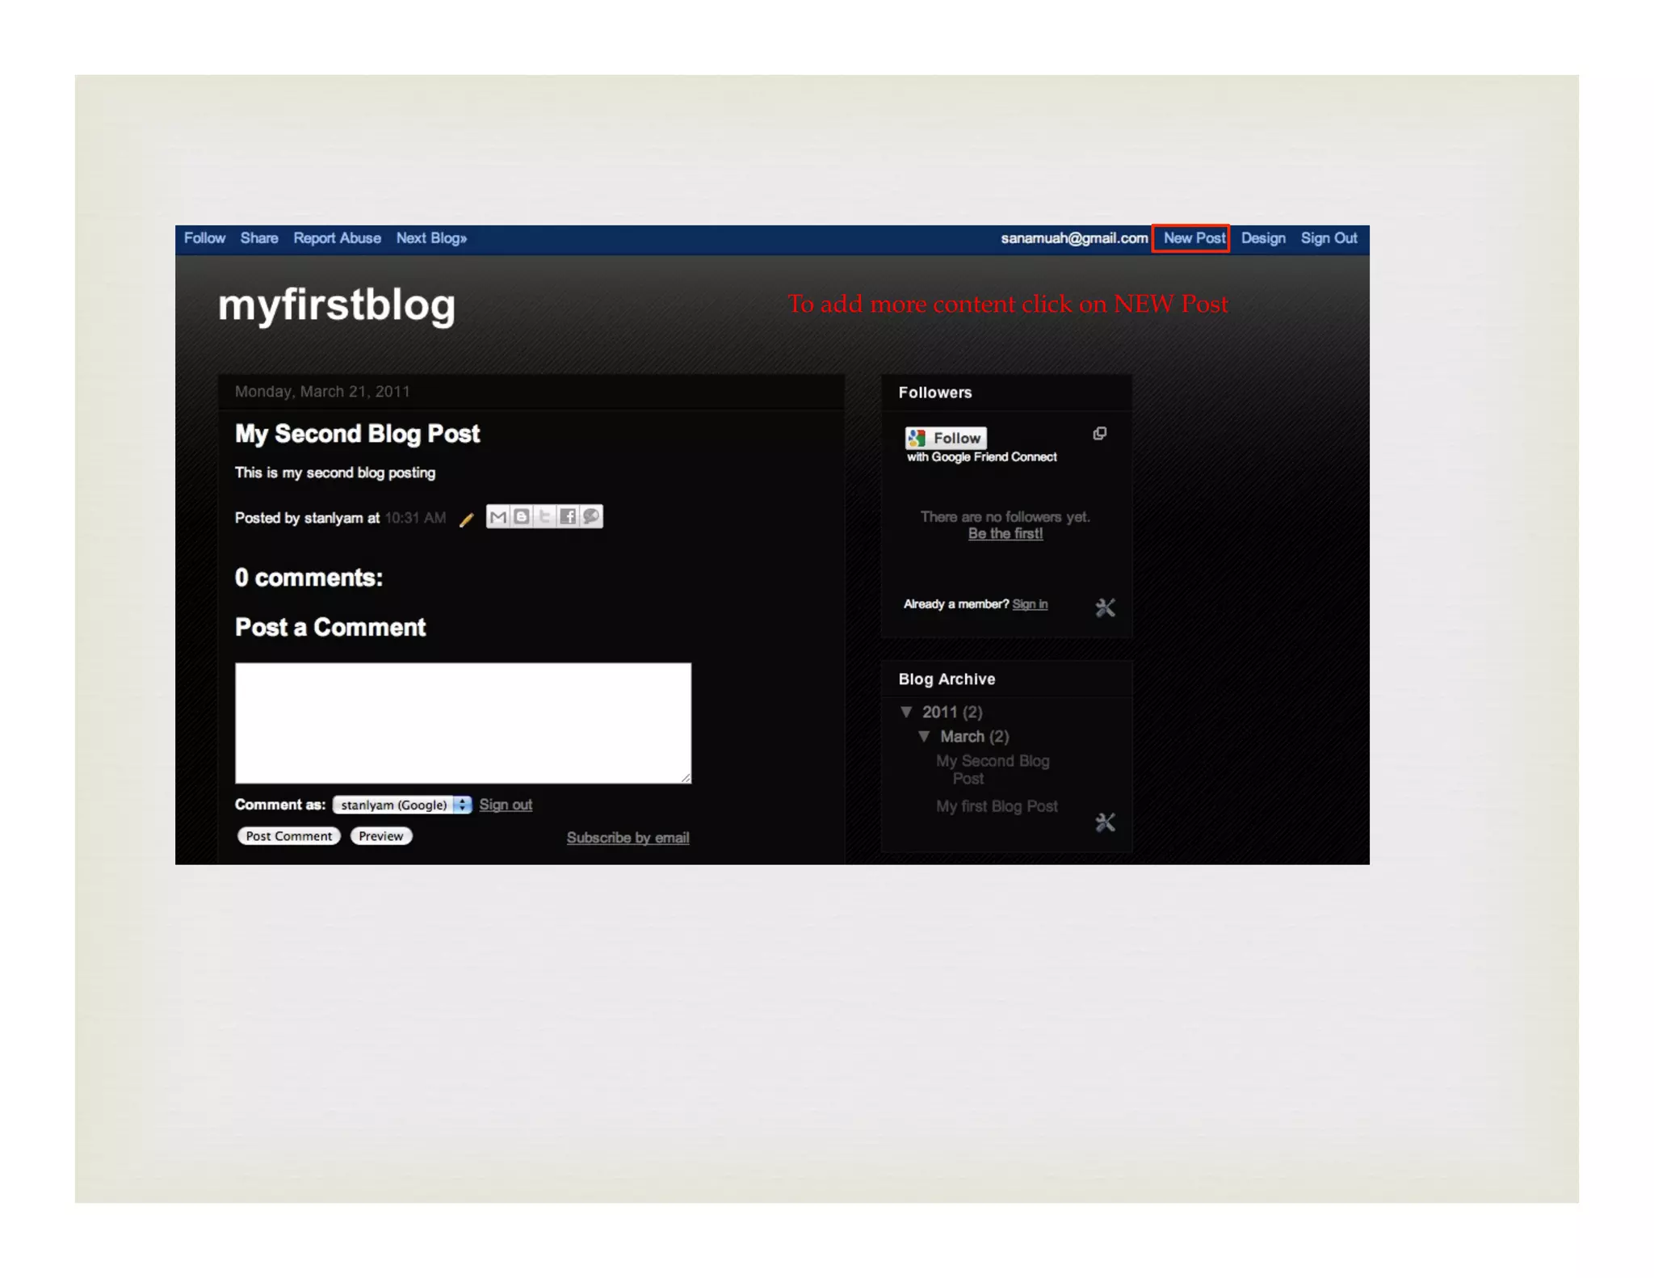The image size is (1654, 1278).
Task: Click Follow in the top navbar
Action: click(x=204, y=238)
